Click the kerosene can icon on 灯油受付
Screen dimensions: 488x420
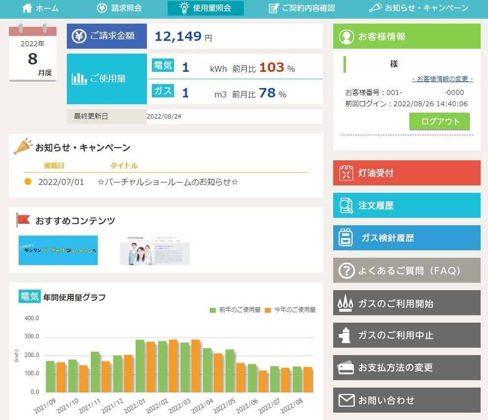click(x=346, y=173)
